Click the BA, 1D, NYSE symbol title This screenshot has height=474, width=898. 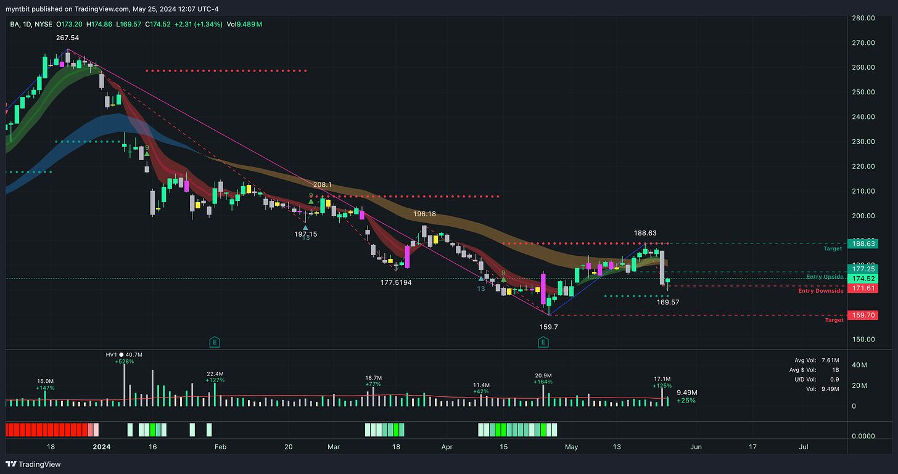(31, 25)
